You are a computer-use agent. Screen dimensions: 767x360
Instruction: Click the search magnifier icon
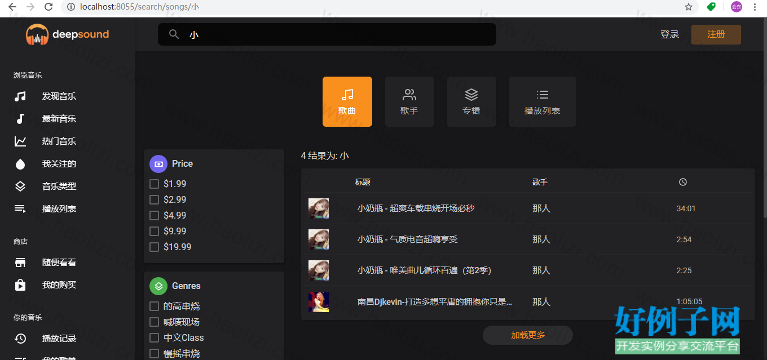click(174, 34)
